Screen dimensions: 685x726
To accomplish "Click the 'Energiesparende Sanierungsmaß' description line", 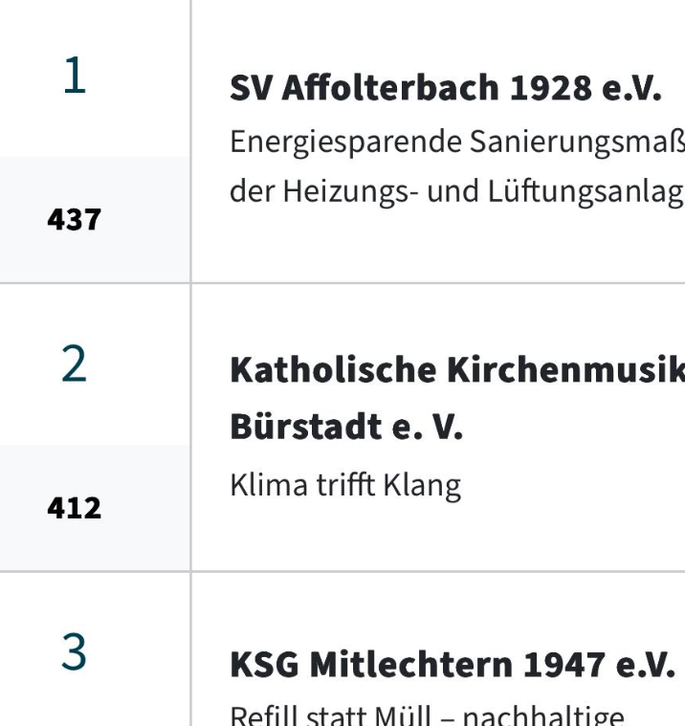I will [456, 141].
